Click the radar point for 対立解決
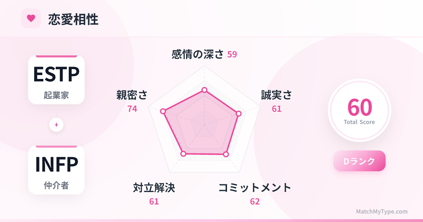The height and width of the screenshot is (222, 423). 183,154
